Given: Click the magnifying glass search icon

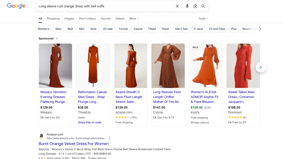Looking at the screenshot, I should 203,6.
